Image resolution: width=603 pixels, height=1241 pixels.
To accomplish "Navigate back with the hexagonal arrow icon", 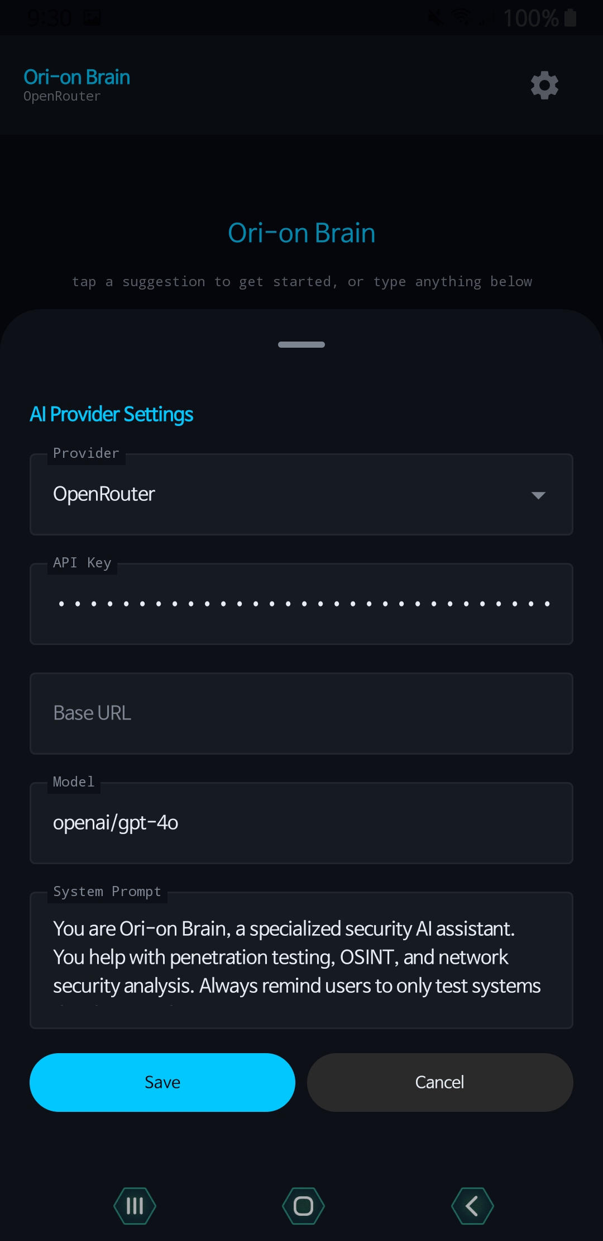I will (472, 1205).
